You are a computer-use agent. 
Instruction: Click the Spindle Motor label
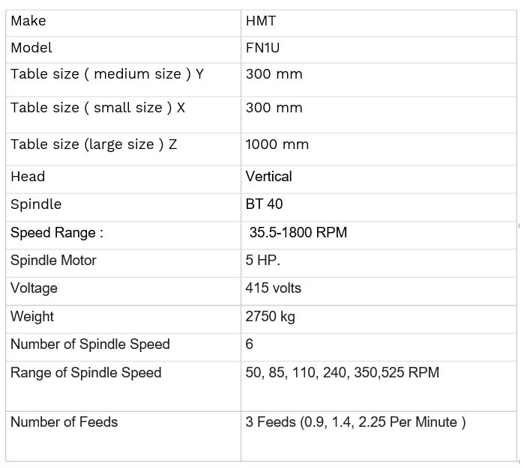[x=53, y=261]
